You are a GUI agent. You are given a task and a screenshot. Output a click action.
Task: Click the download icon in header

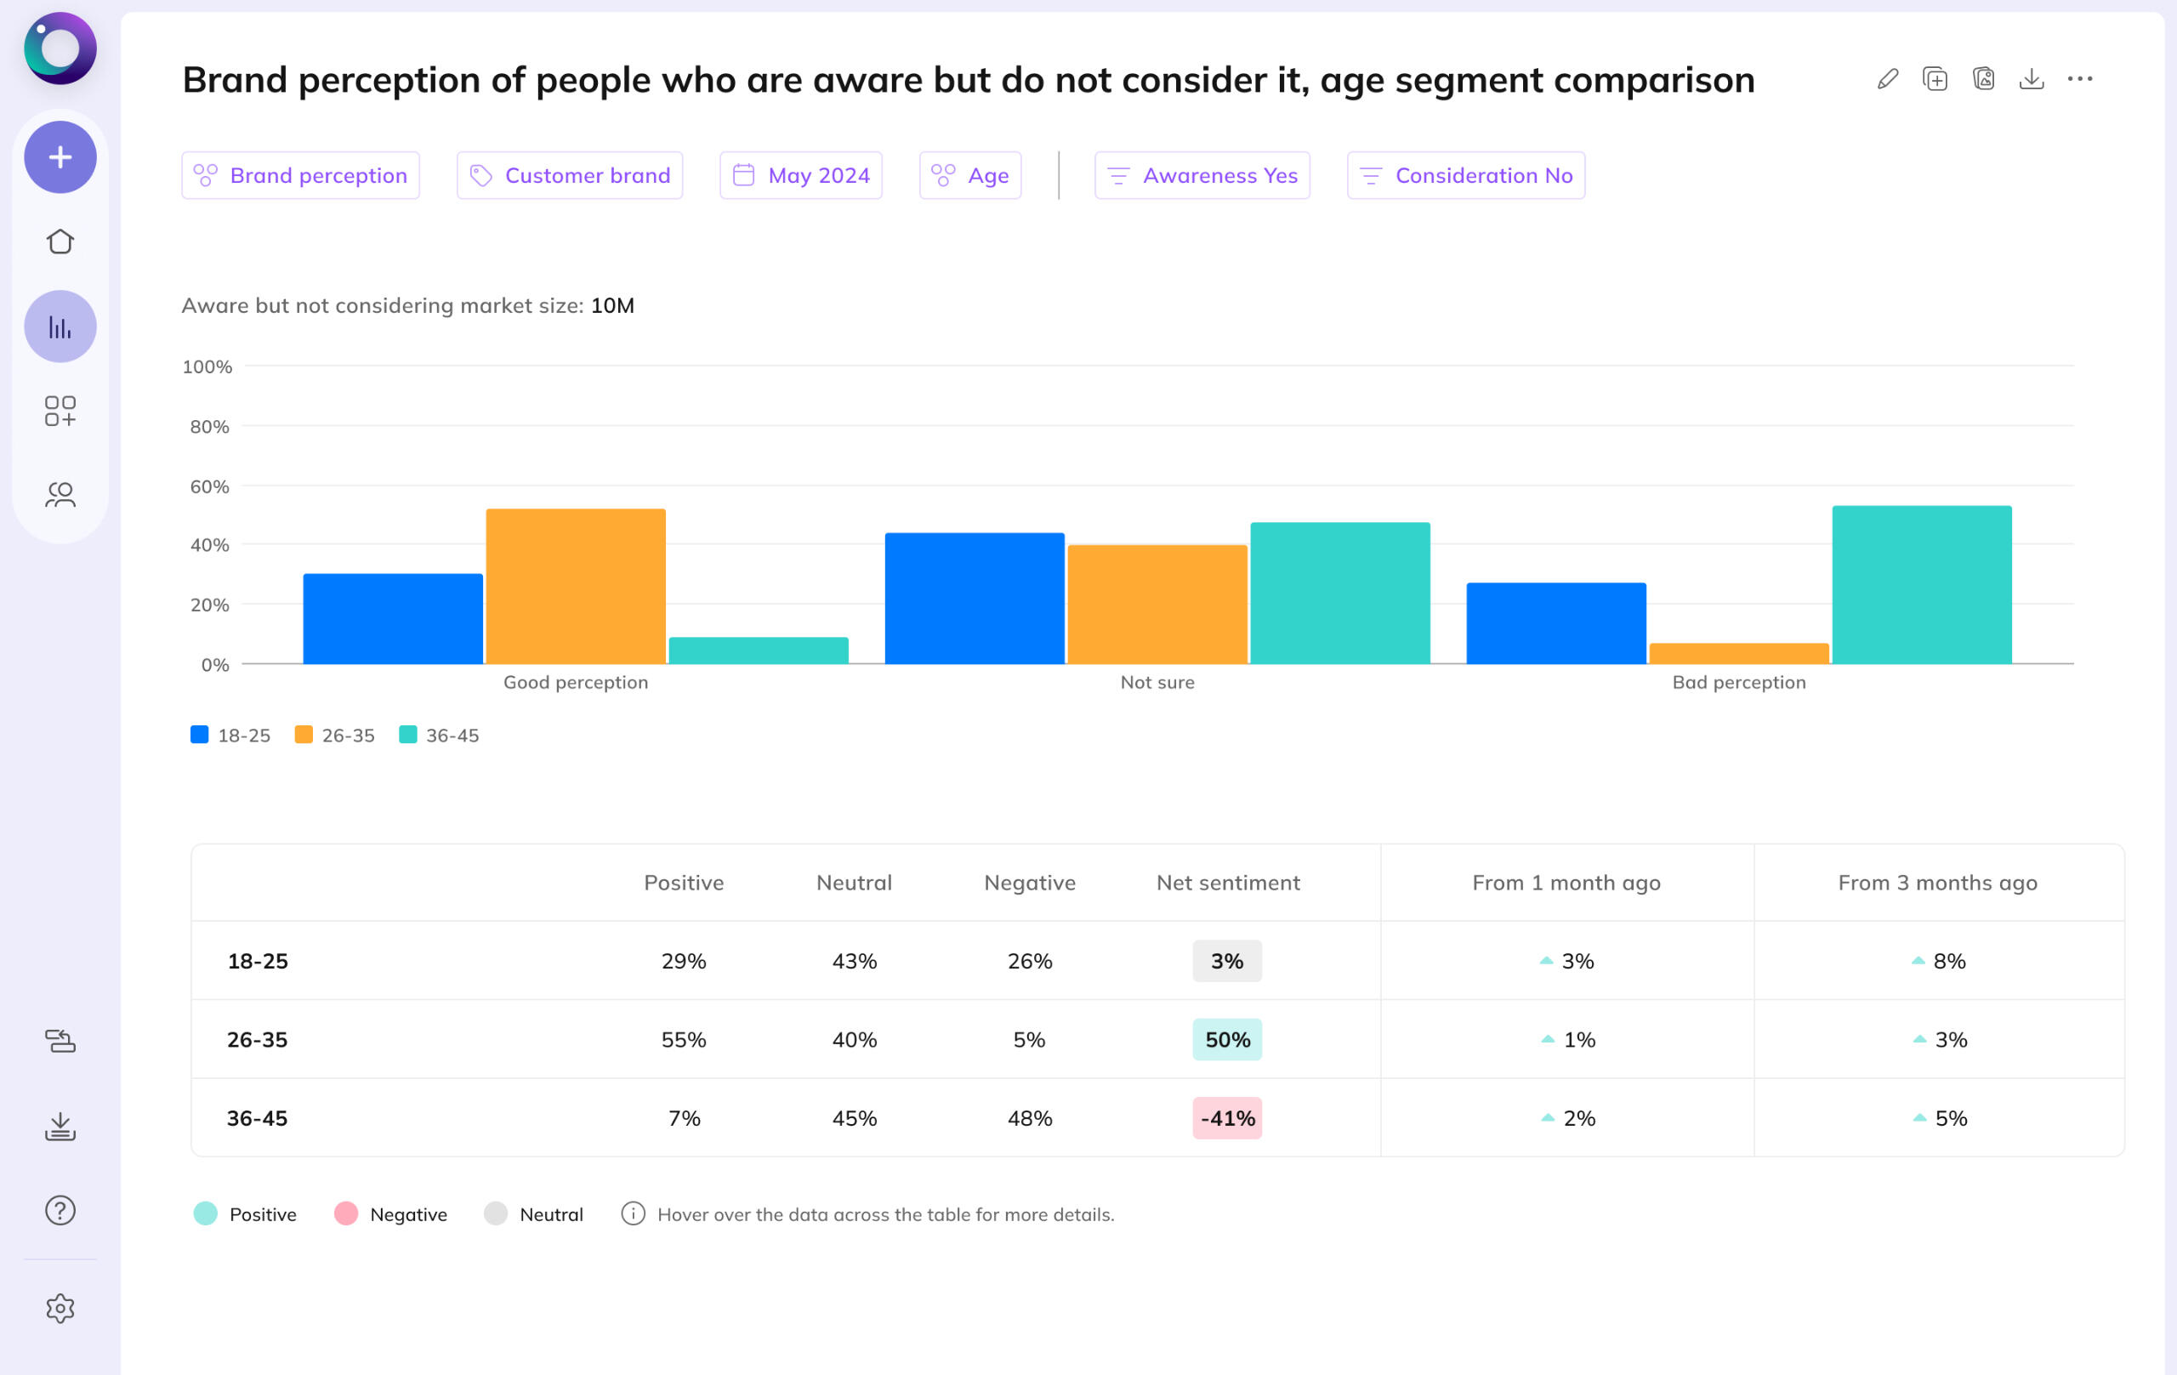(2031, 80)
